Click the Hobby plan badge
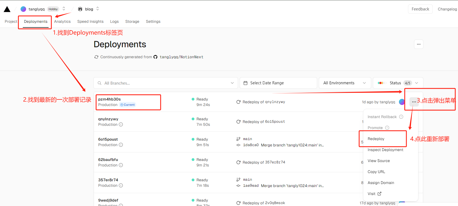The image size is (458, 206). point(53,9)
